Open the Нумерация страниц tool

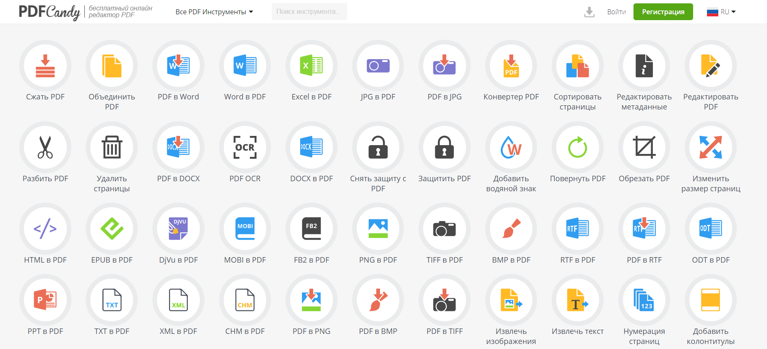(x=644, y=300)
